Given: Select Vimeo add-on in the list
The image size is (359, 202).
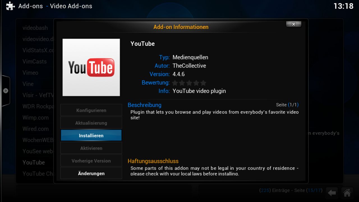Looking at the screenshot, I should pos(30,73).
